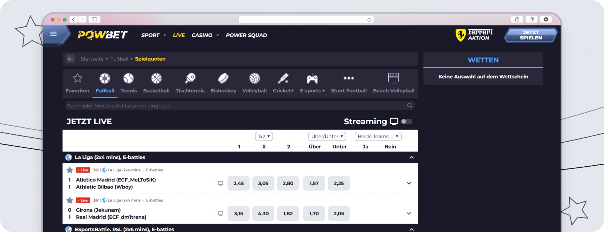Click the browser share icon
Screen dimensions: 604x232
(x=517, y=19)
